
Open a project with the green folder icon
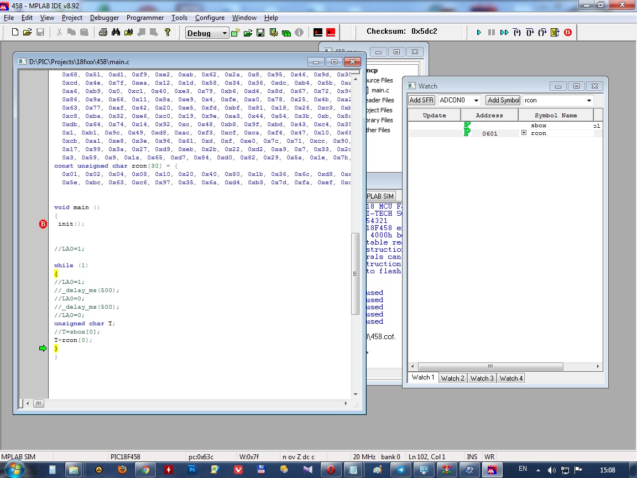[248, 33]
